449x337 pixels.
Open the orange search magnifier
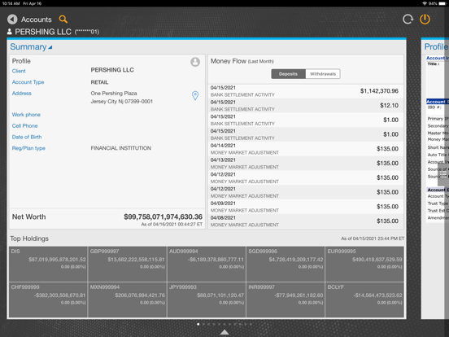(x=63, y=20)
